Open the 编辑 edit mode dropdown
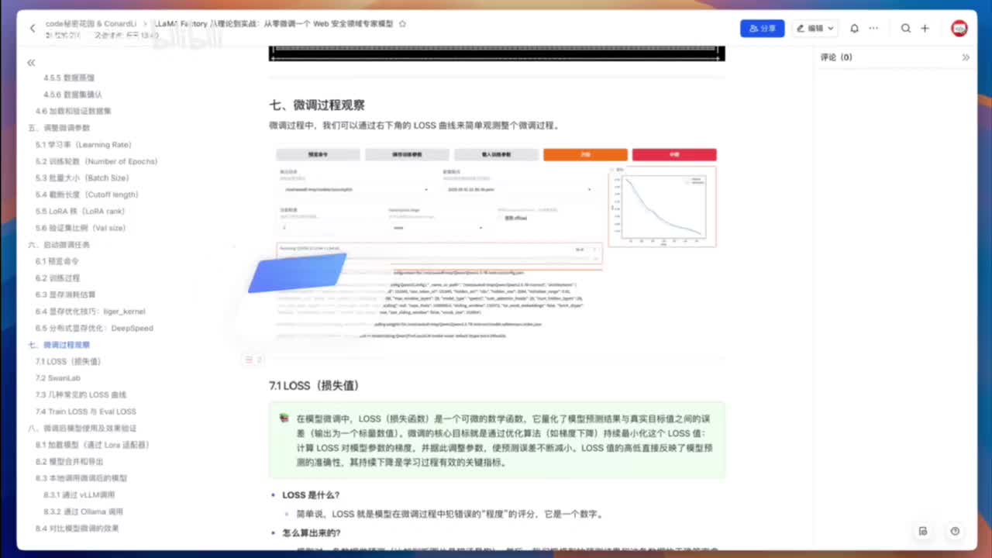992x558 pixels. [x=815, y=28]
